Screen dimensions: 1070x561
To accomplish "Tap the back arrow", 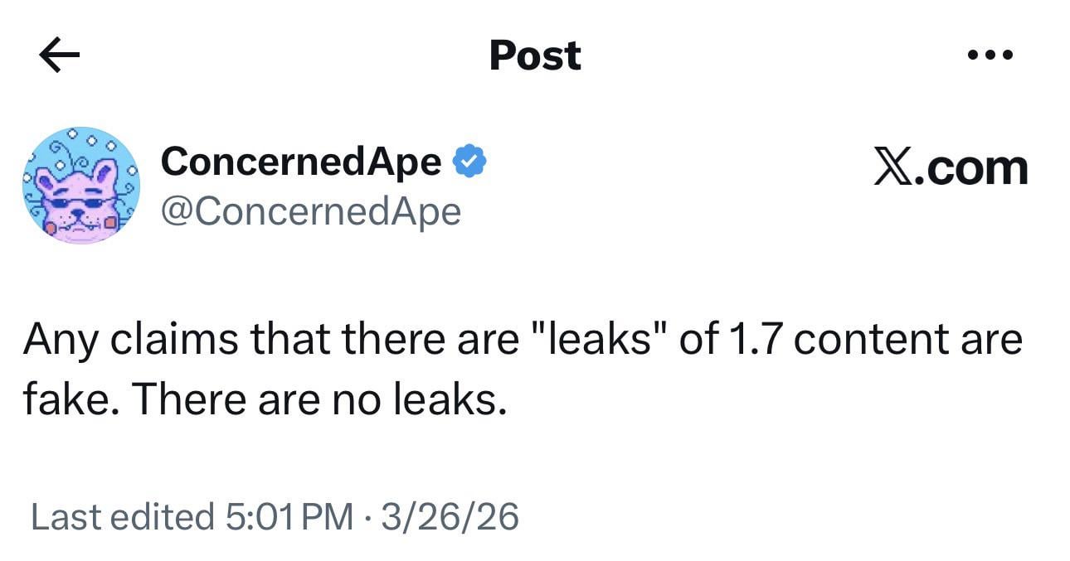I will (x=59, y=56).
